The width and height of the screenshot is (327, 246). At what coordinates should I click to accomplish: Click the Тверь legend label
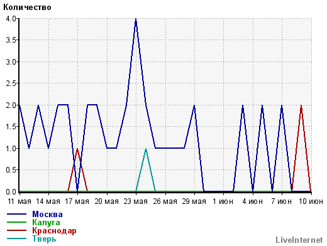pos(44,238)
